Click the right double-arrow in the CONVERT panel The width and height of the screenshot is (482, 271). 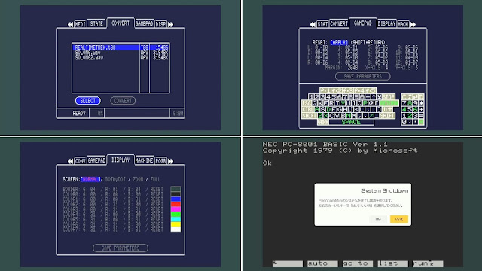pyautogui.click(x=171, y=24)
